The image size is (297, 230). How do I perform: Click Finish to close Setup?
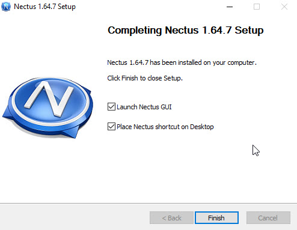216,217
